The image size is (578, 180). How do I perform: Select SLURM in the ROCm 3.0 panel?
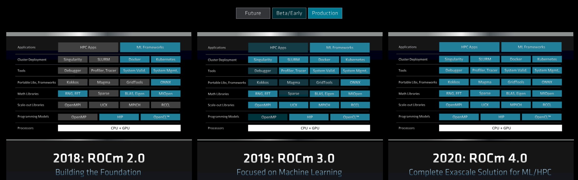click(x=294, y=60)
